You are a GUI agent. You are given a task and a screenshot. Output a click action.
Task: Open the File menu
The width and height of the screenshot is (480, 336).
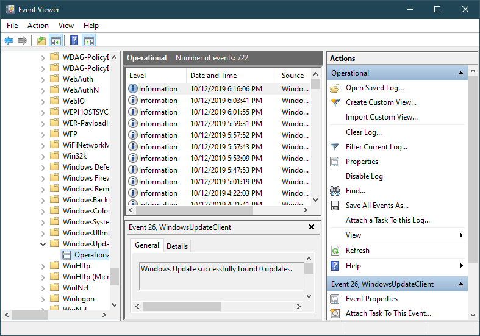pyautogui.click(x=12, y=26)
